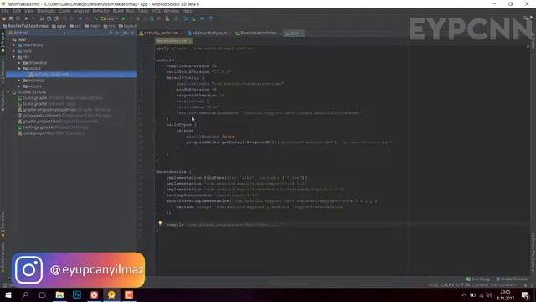Screen dimensions: 536x302
Task: Click the Open folder toolbar icon
Action: coord(3,18)
